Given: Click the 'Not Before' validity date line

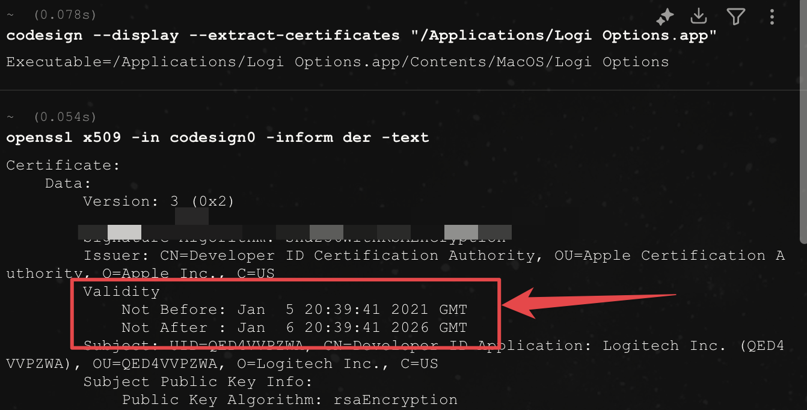Looking at the screenshot, I should click(x=294, y=310).
